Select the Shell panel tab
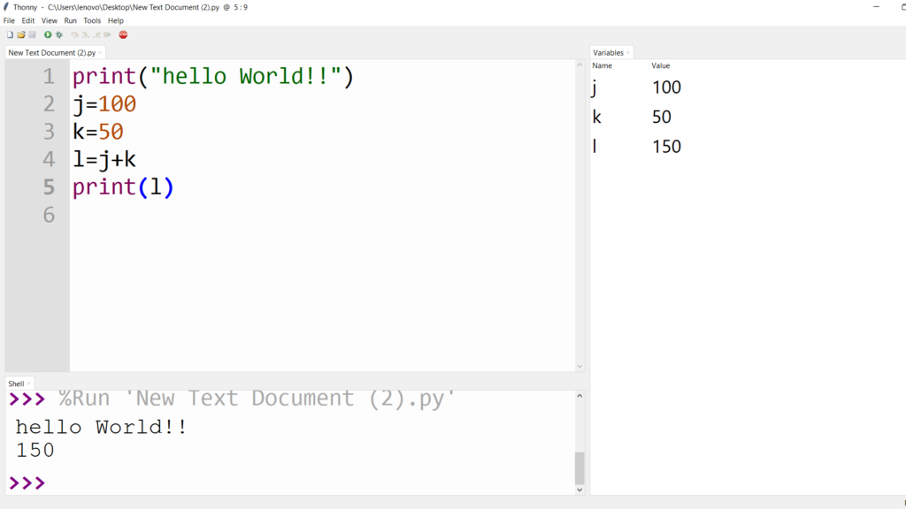This screenshot has height=509, width=906. click(16, 384)
